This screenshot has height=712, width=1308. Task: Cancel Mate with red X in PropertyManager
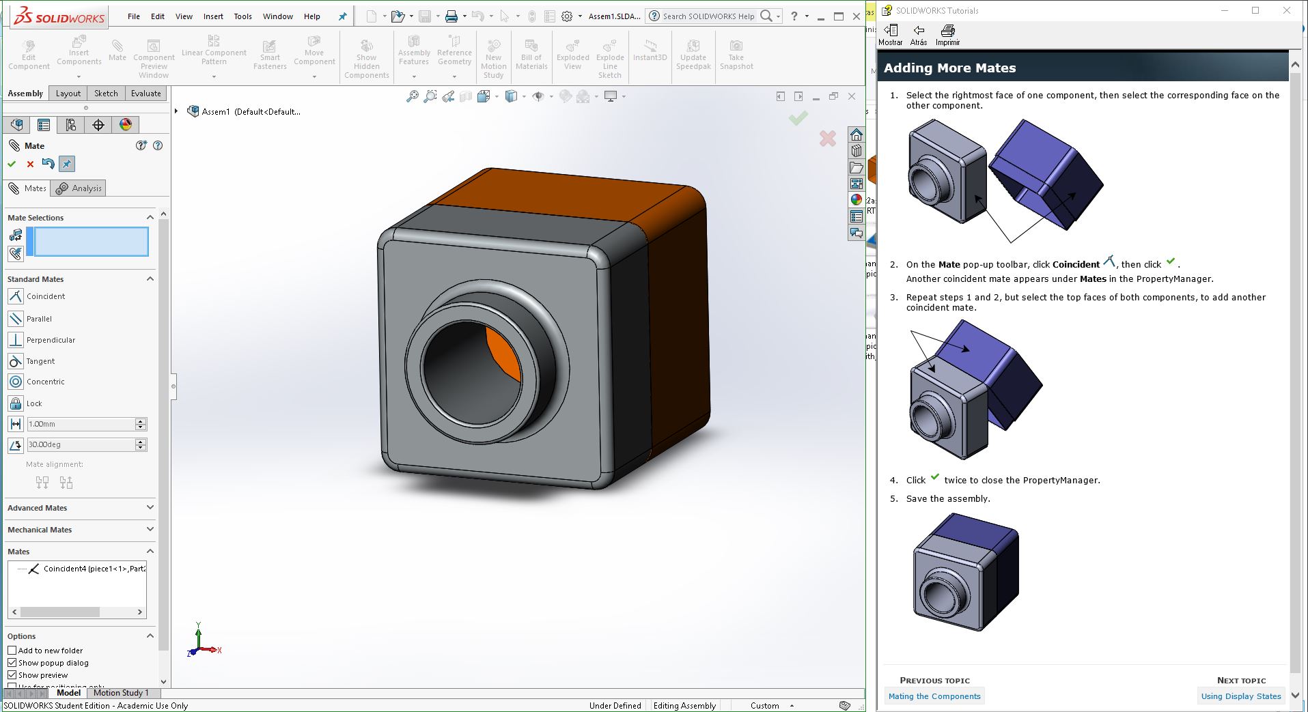(x=30, y=164)
